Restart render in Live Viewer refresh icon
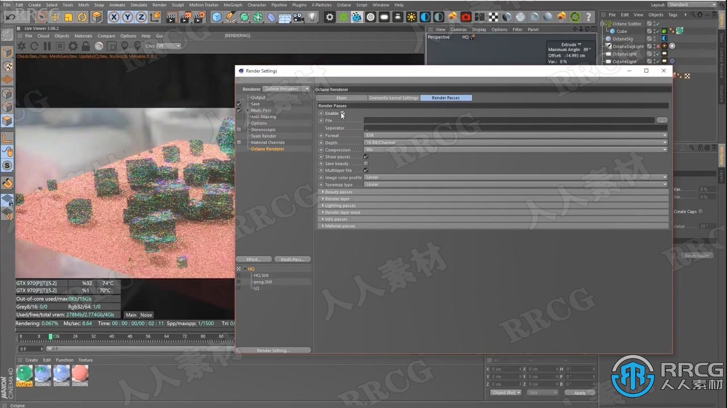This screenshot has width=727, height=408. point(34,46)
